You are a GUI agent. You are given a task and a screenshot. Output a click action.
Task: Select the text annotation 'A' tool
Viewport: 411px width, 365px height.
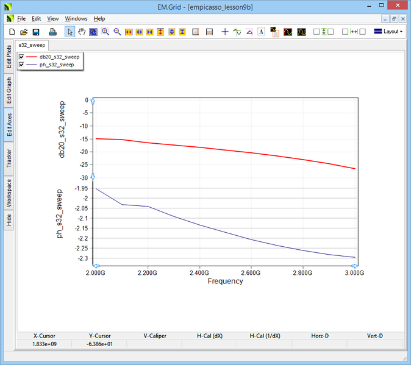[261, 31]
